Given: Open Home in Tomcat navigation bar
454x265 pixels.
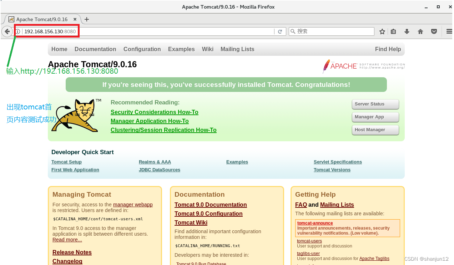Looking at the screenshot, I should 59,49.
